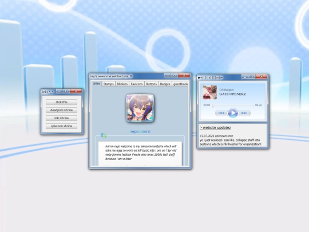Switch to the Stamps tab
The width and height of the screenshot is (309, 232).
pos(108,84)
